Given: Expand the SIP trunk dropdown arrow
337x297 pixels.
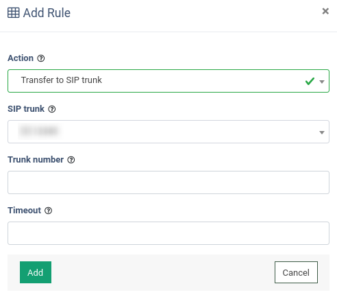Looking at the screenshot, I should [x=322, y=132].
